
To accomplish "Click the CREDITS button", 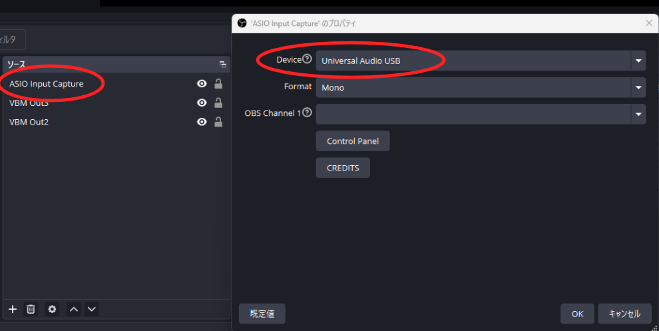I will pyautogui.click(x=343, y=168).
